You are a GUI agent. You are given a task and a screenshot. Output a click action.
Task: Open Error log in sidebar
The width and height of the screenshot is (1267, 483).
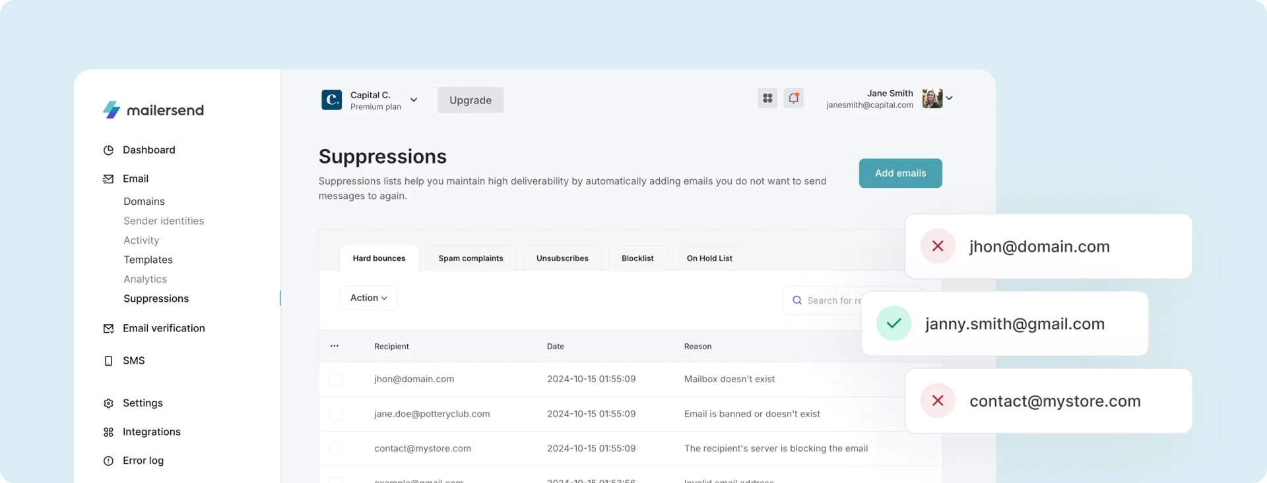143,461
